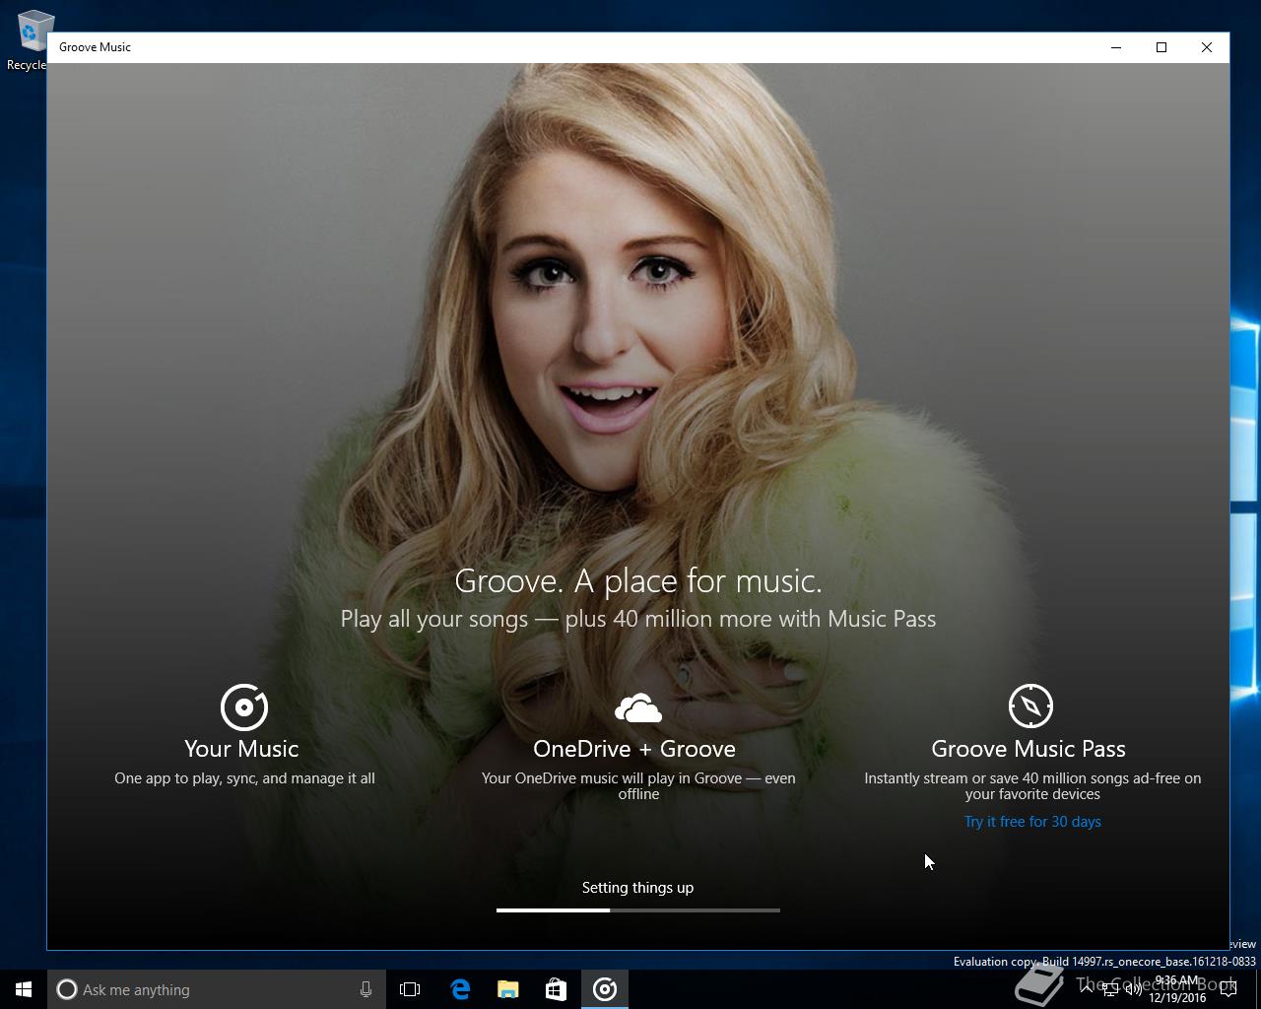Viewport: 1261px width, 1009px height.
Task: Open the Windows Store from the taskbar
Action: coord(556,989)
